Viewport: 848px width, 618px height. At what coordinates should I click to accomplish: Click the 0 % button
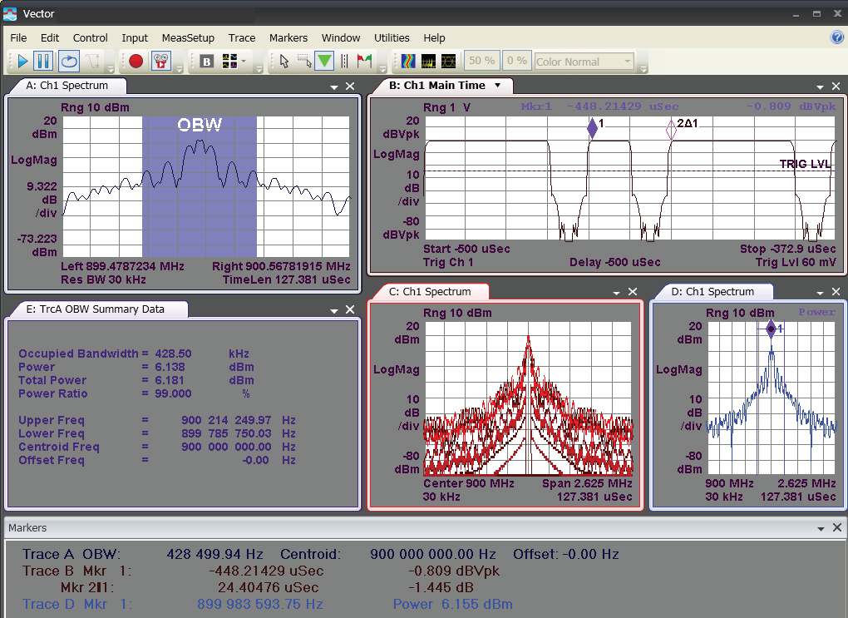click(516, 61)
